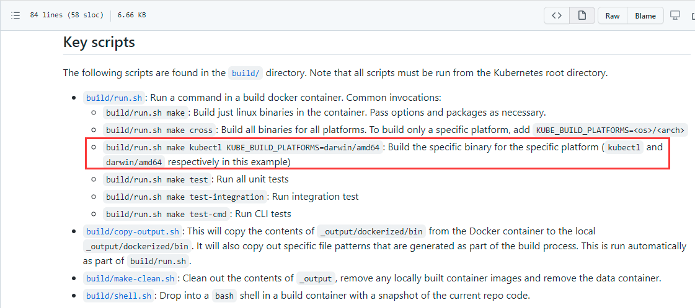Click the Raw button
The image size is (695, 308).
click(x=613, y=15)
